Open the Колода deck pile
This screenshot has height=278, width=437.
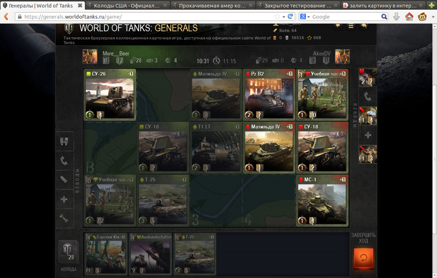coord(68,252)
